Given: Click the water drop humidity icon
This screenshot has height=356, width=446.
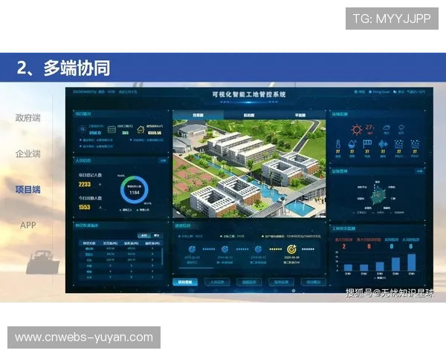Looking at the screenshot, I should tap(352, 144).
